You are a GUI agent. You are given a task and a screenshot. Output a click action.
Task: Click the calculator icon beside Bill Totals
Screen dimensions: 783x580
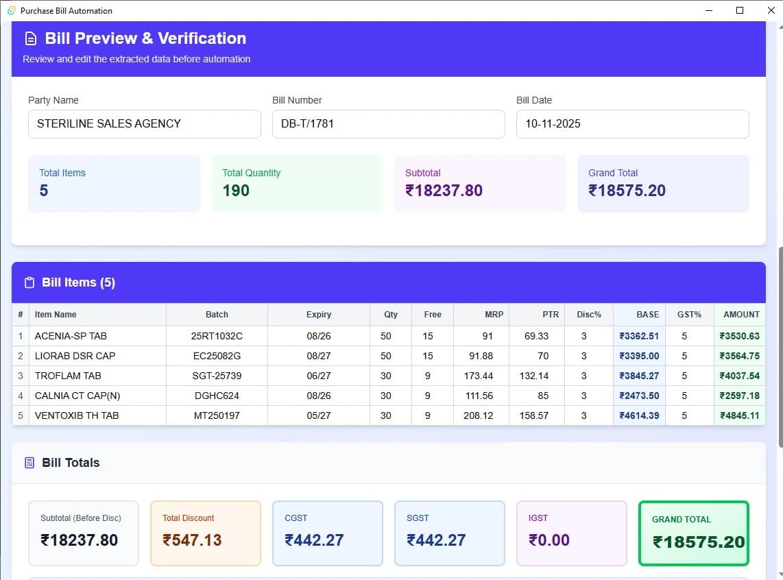click(x=29, y=463)
